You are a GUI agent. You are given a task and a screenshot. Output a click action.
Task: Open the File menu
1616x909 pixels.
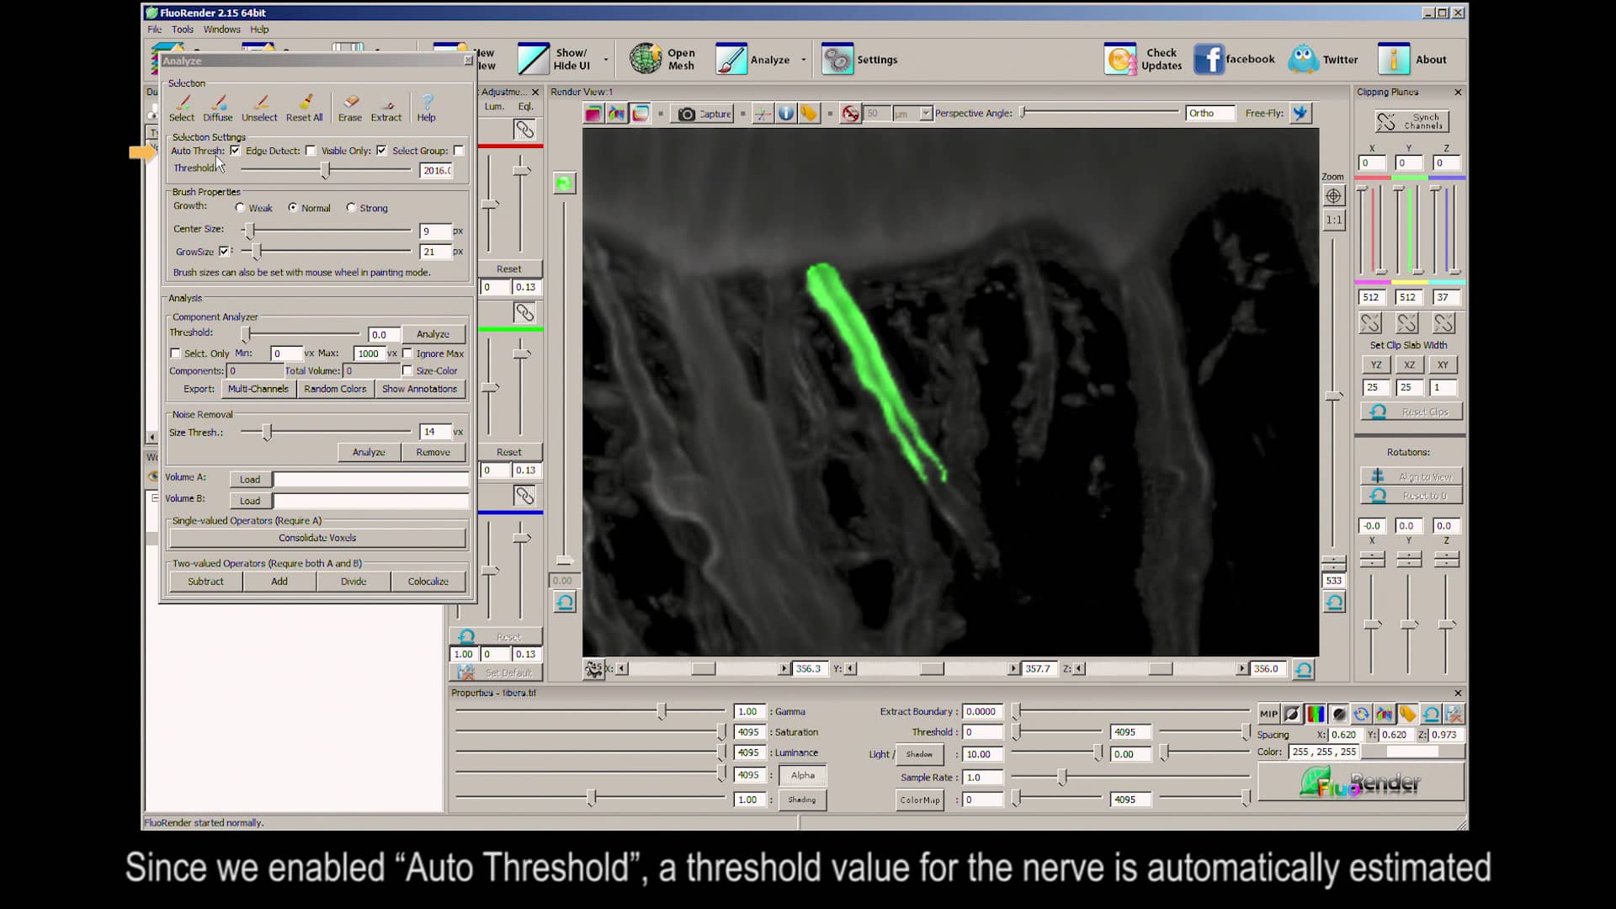coord(155,29)
